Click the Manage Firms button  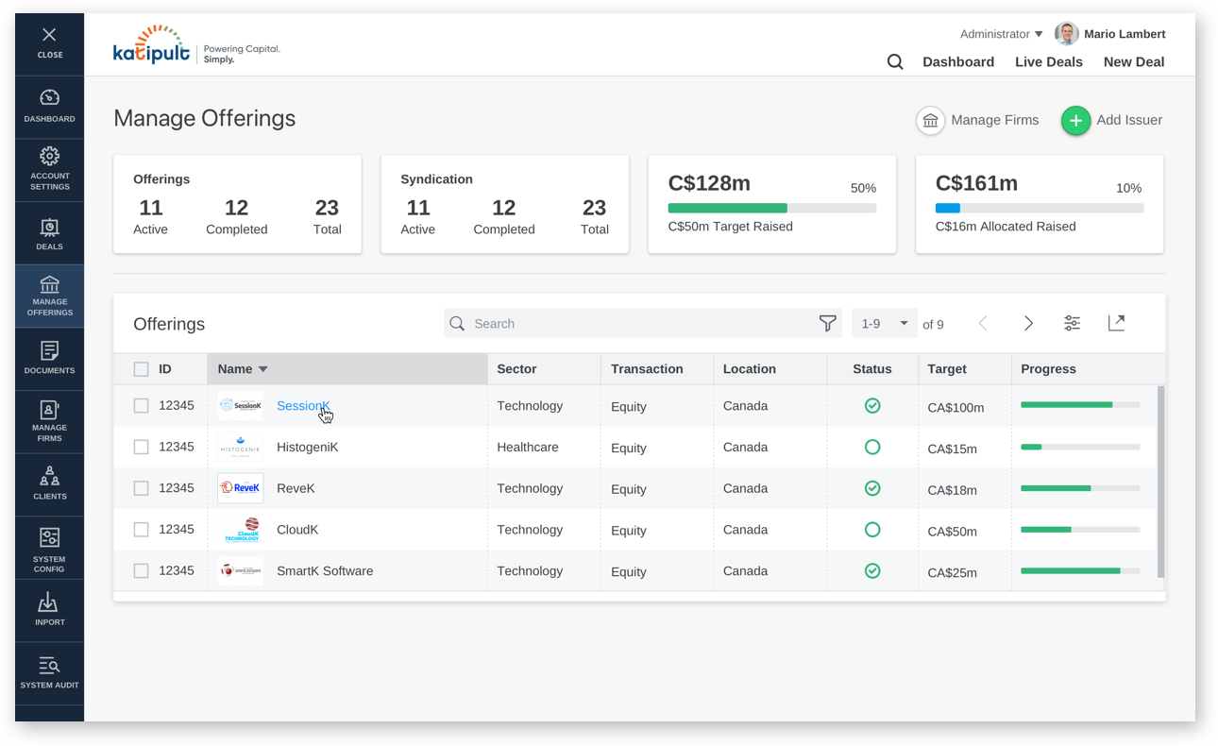977,120
